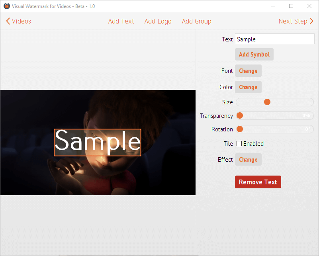Enable the Tile checkbox
Viewport: 319px width, 256px height.
pos(239,144)
